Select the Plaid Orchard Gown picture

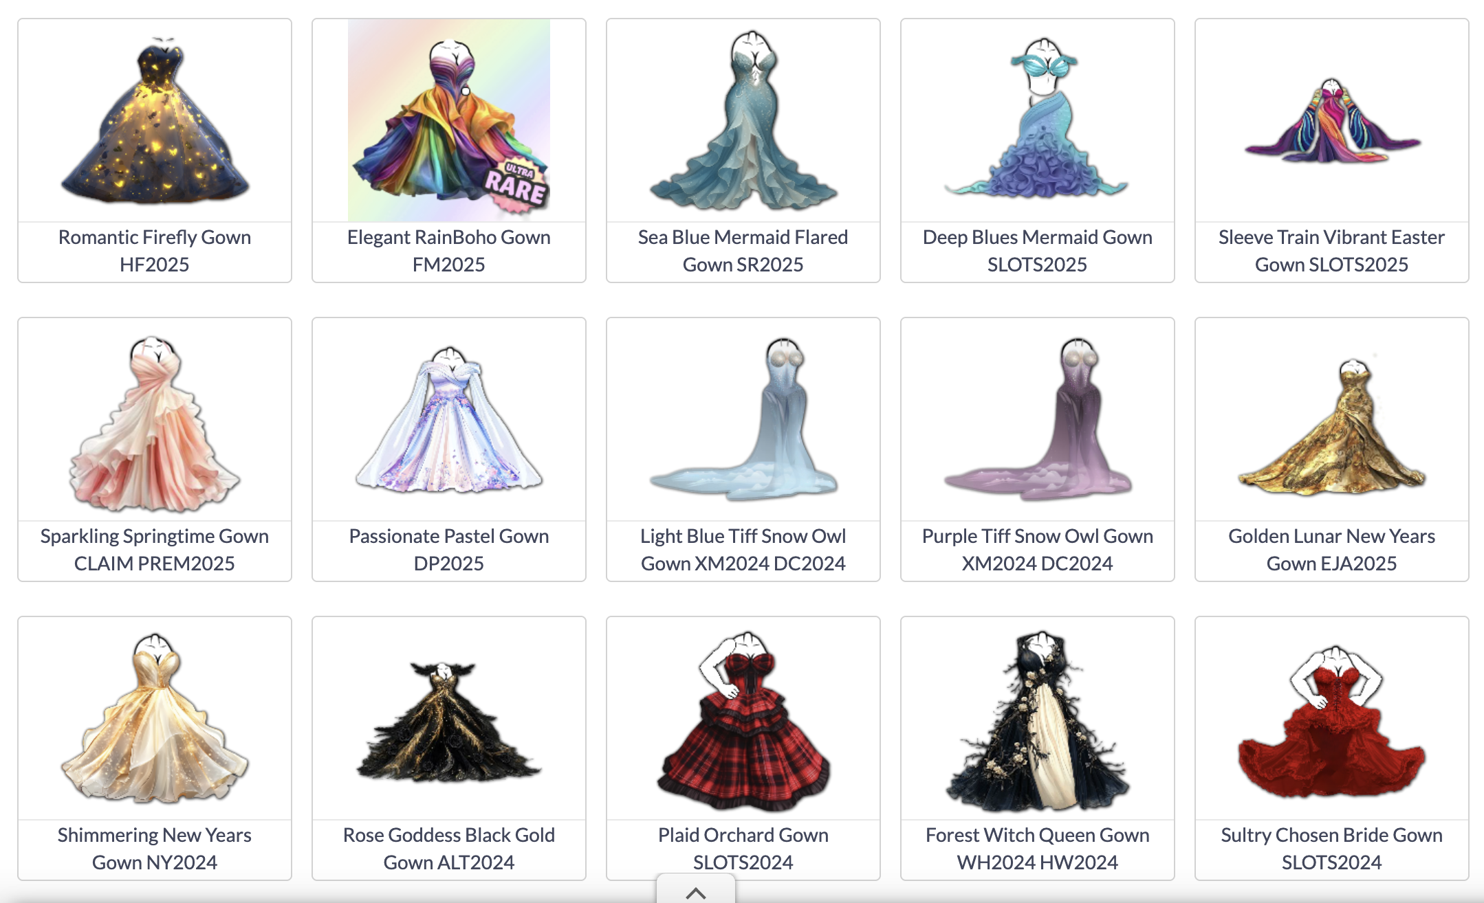[x=743, y=720]
